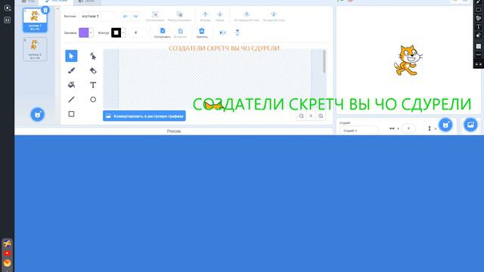Select the Brush tool
The height and width of the screenshot is (272, 484).
click(71, 70)
